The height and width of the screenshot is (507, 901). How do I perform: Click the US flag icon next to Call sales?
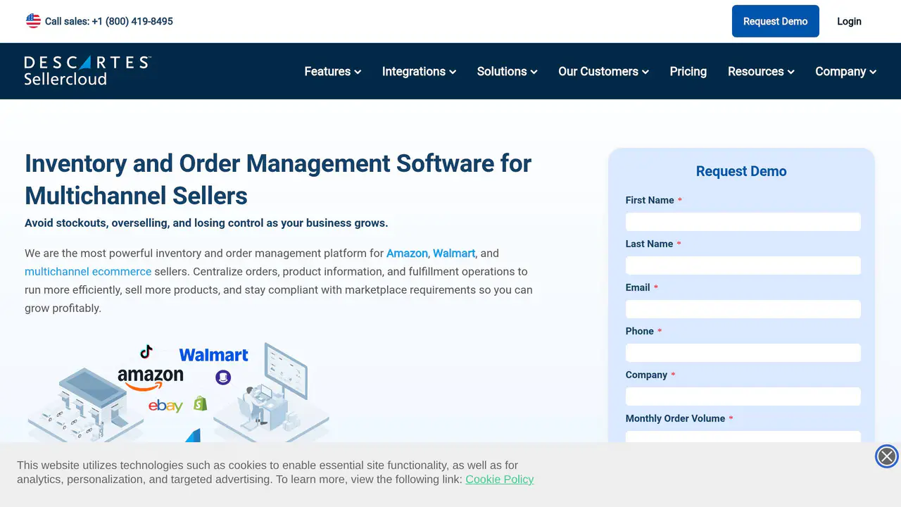[x=33, y=21]
